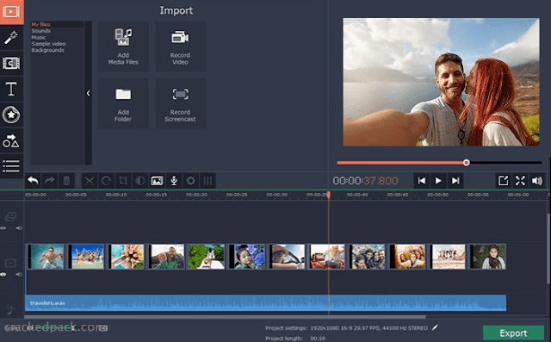Redo the last undone action
551x342 pixels.
coord(50,181)
